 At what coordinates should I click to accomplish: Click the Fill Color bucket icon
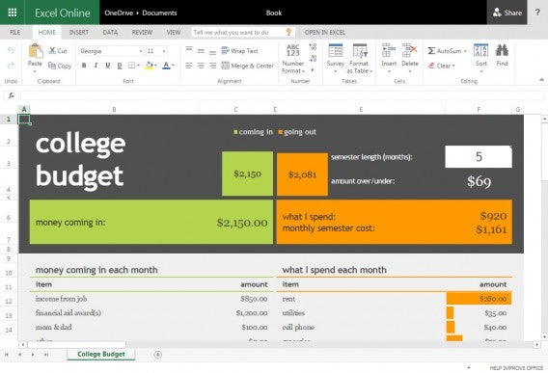click(150, 66)
